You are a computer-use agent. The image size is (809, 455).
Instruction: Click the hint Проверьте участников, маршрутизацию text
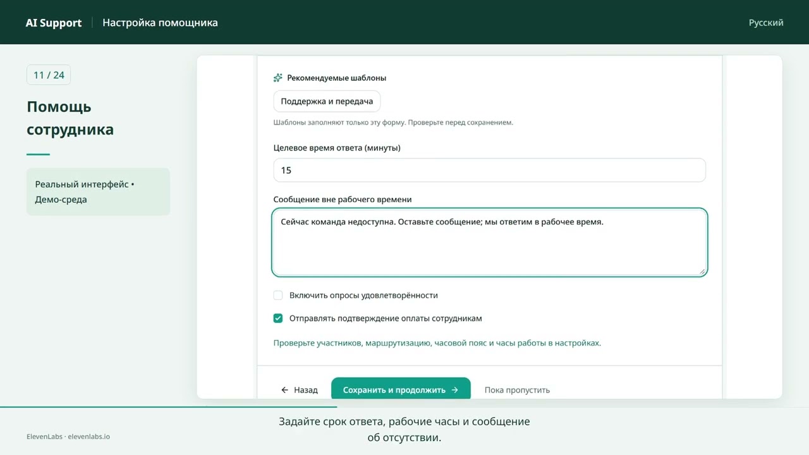[437, 343]
